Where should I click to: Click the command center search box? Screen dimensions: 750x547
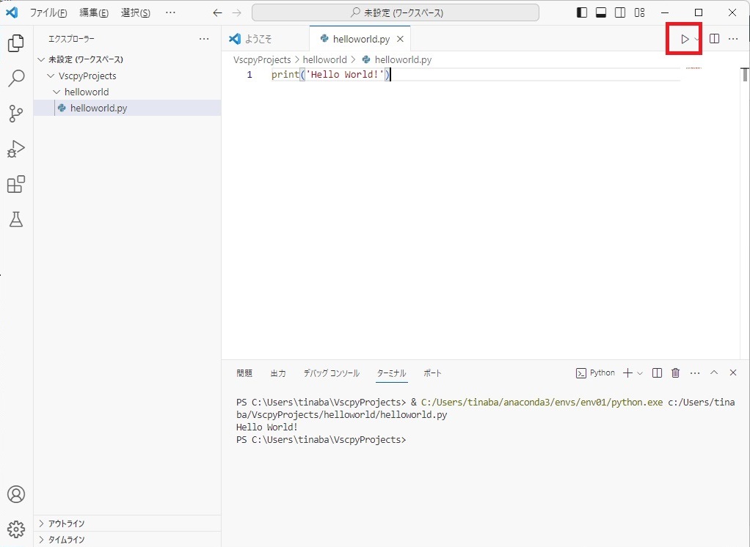pos(395,12)
